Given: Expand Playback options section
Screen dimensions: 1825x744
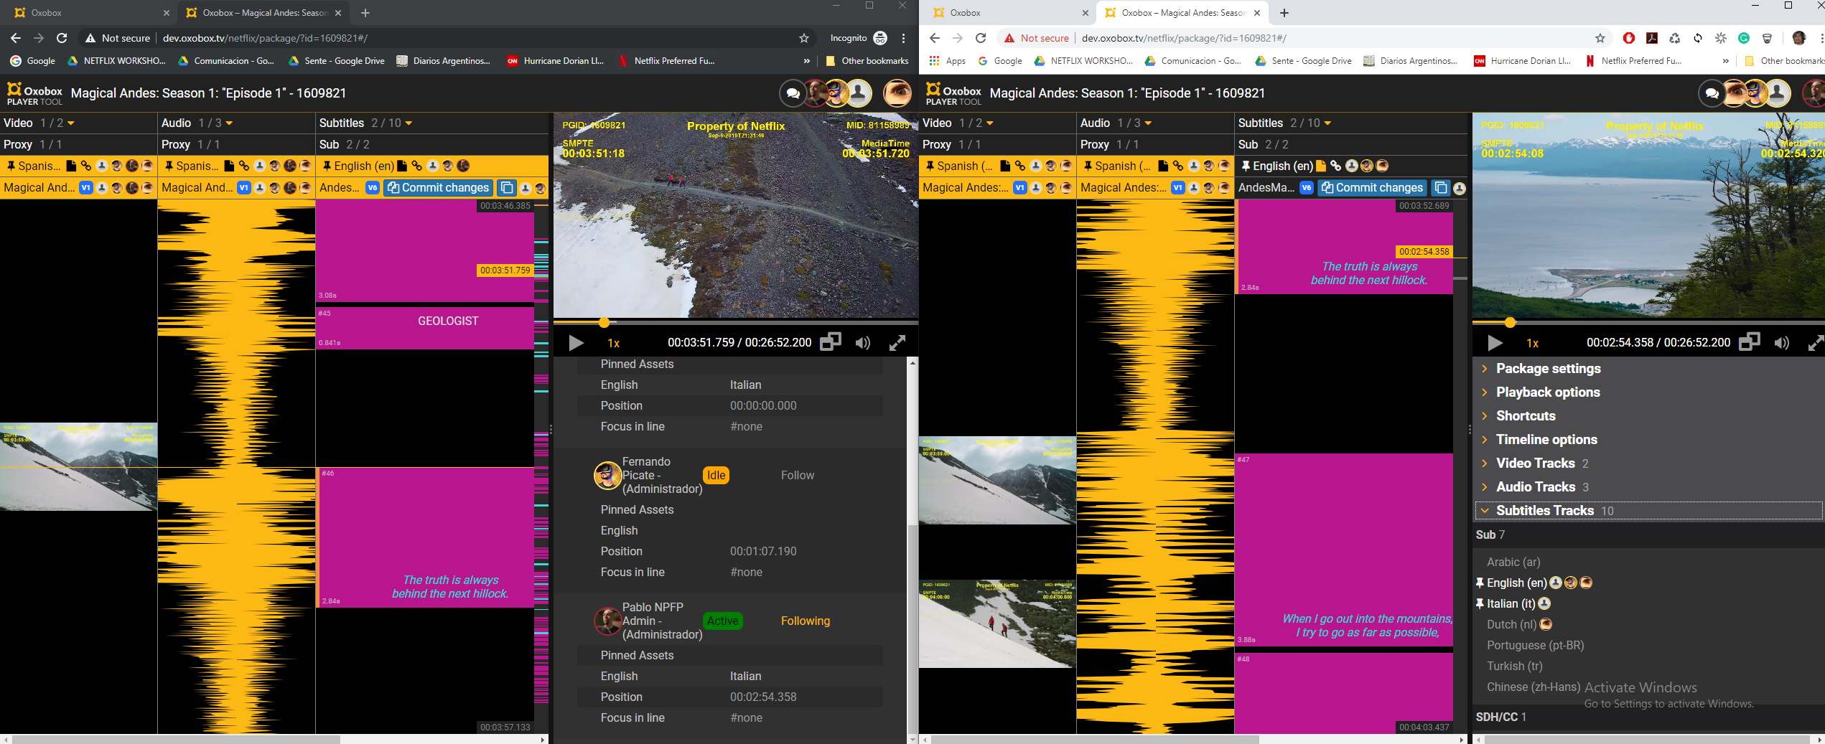Looking at the screenshot, I should (1548, 392).
